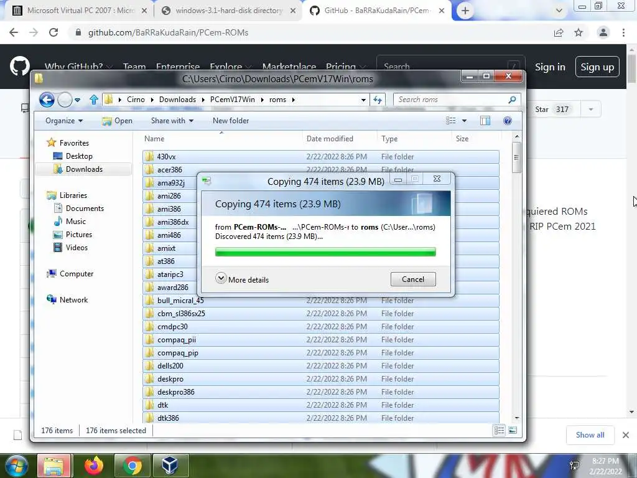Toggle the preview pane icon
637x478 pixels.
(x=485, y=121)
